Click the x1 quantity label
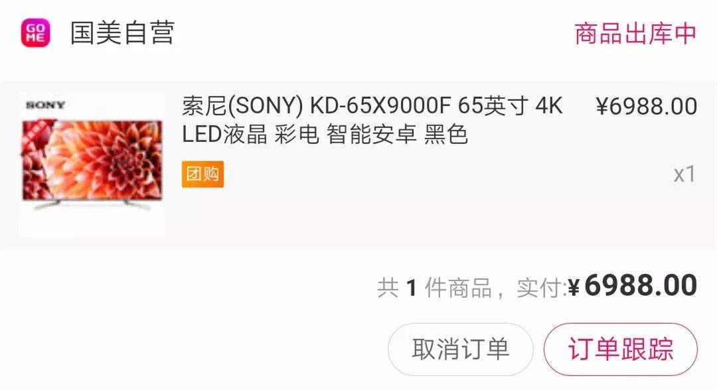717x390 pixels. click(684, 174)
